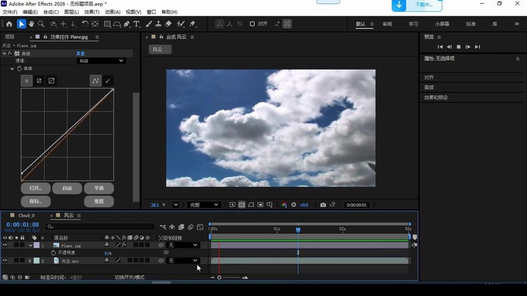Open the 文件(F) menu
This screenshot has width=527, height=296.
[x=10, y=12]
